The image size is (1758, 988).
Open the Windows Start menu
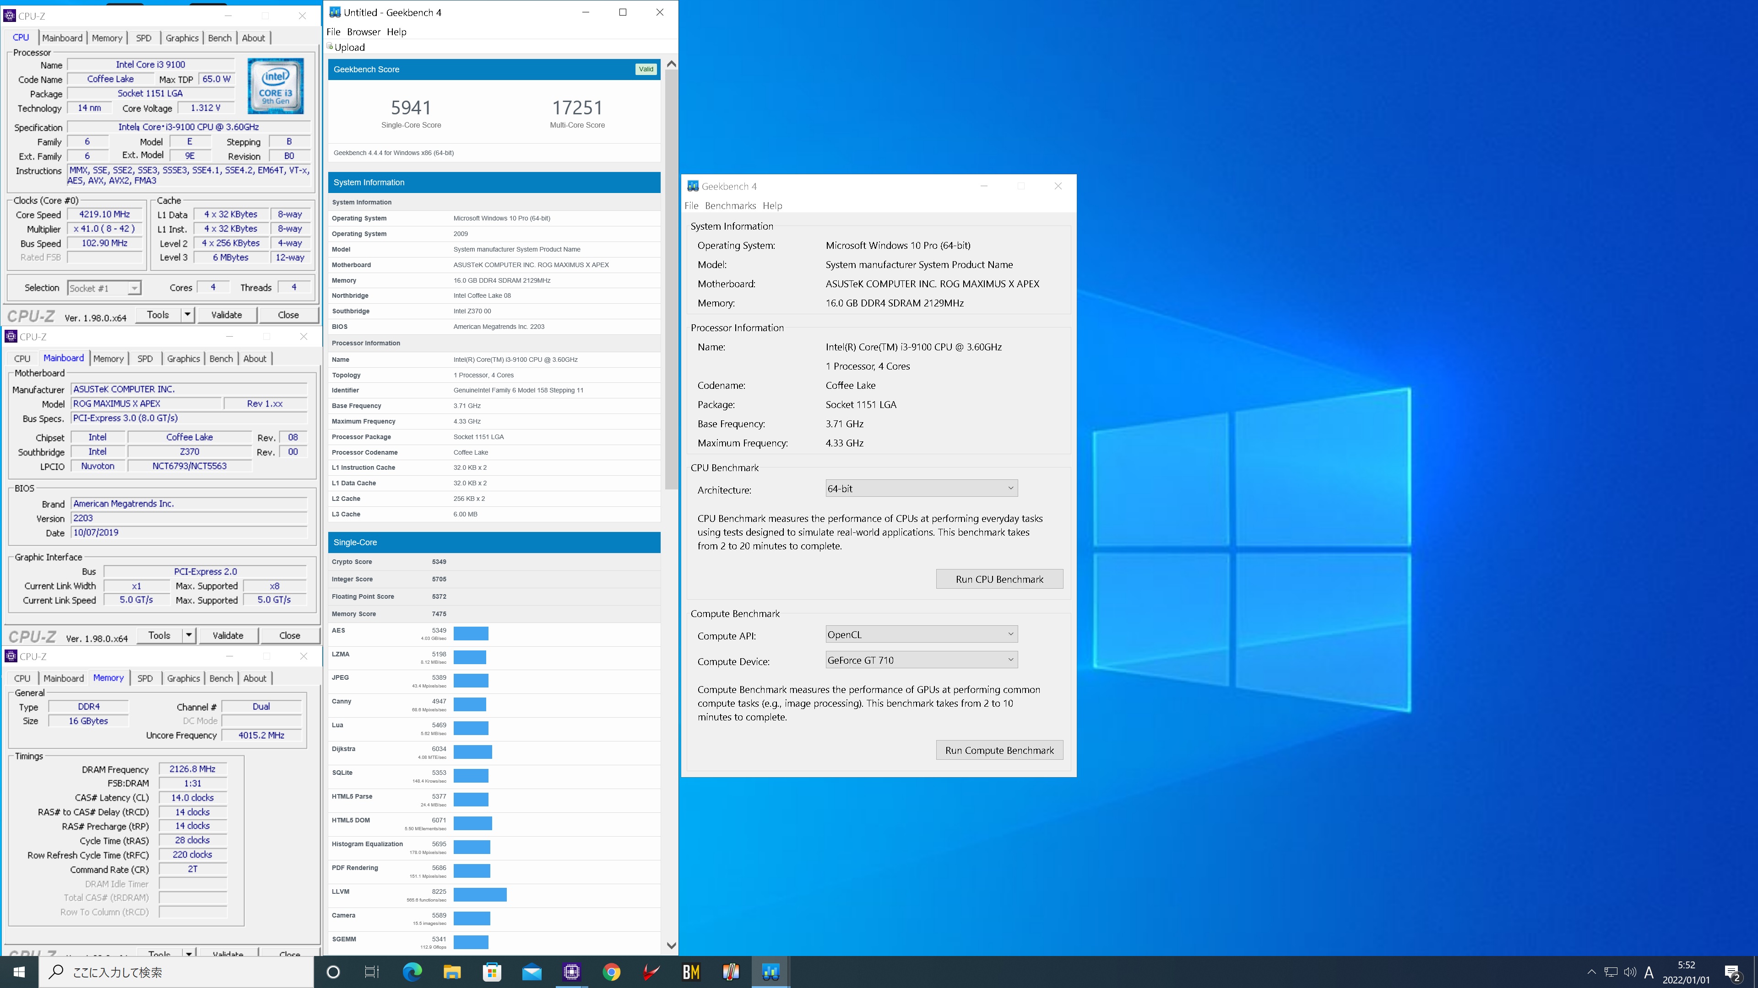(x=19, y=972)
